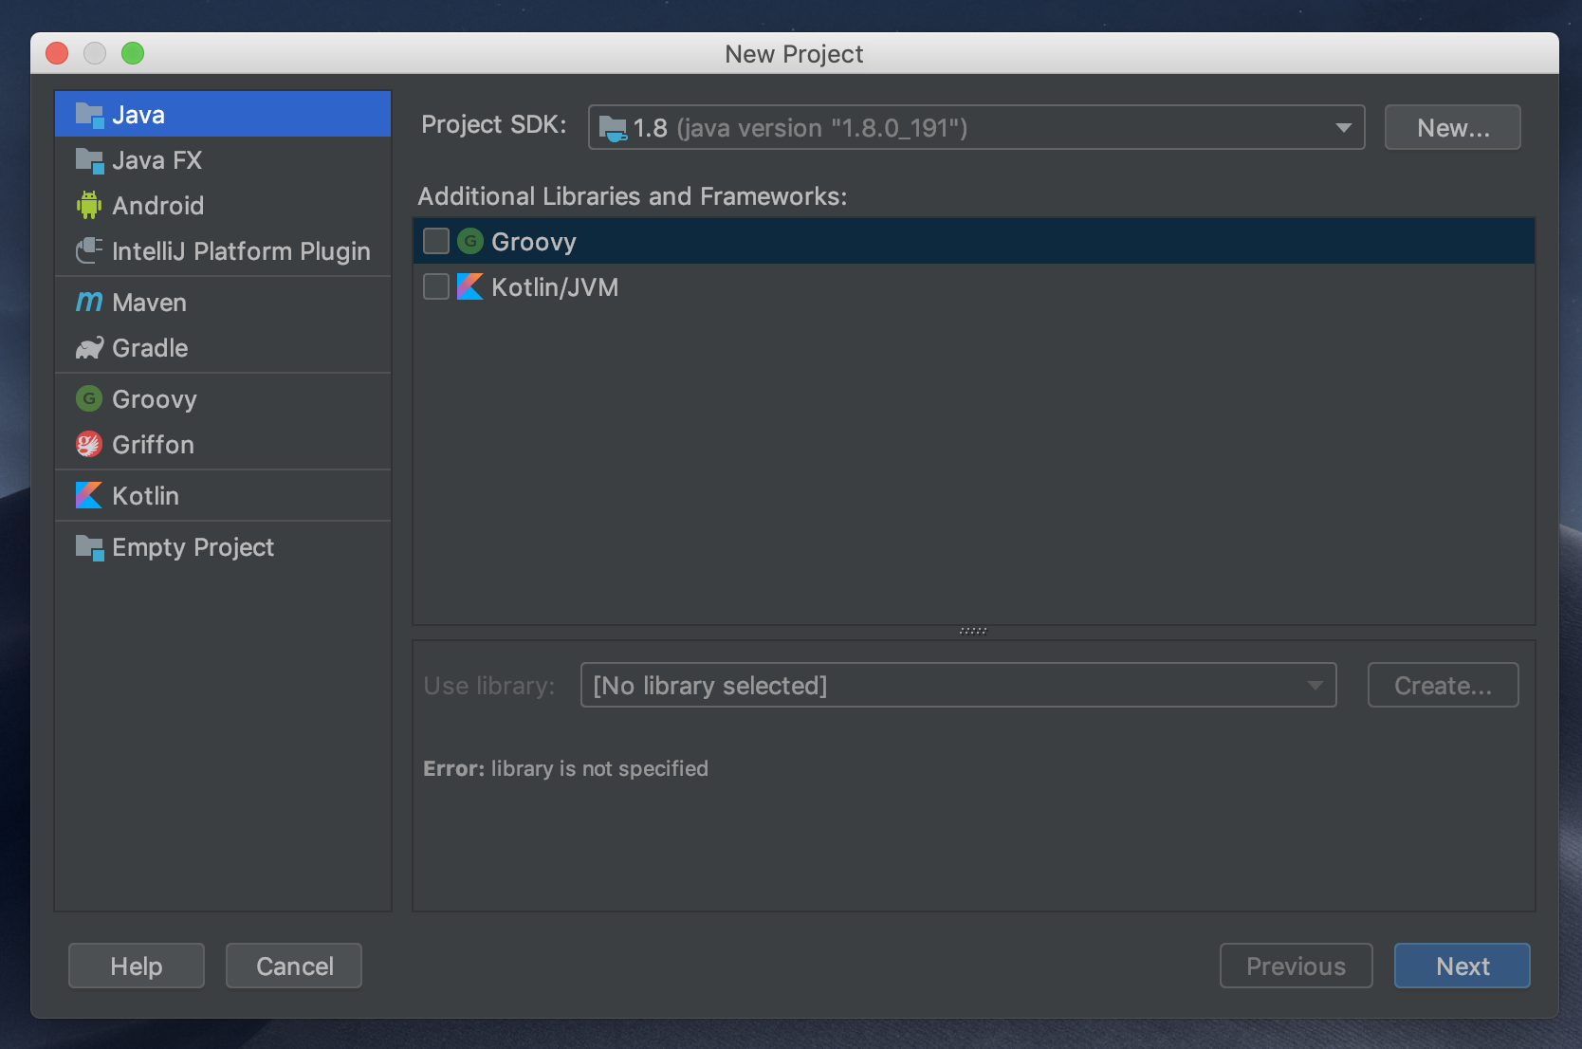Screen dimensions: 1582x1049
Task: Pick the Maven project type
Action: click(x=223, y=303)
